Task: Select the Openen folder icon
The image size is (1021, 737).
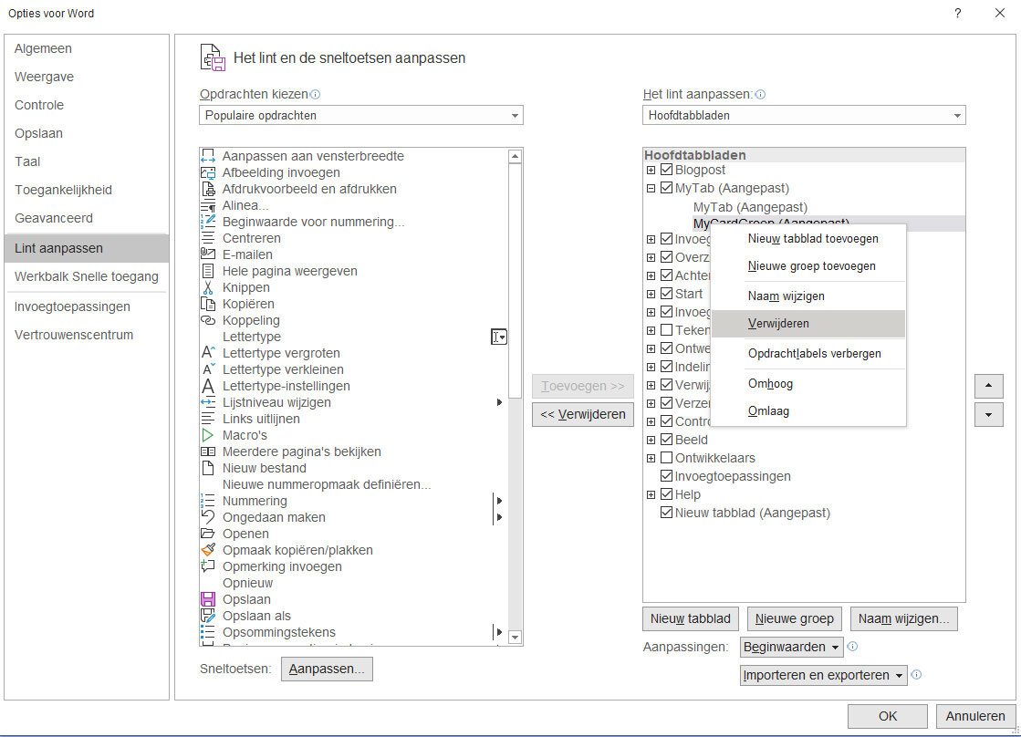Action: [x=208, y=534]
